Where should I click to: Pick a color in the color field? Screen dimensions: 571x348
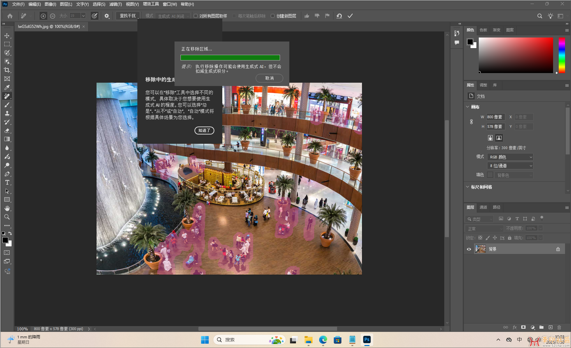(x=516, y=55)
